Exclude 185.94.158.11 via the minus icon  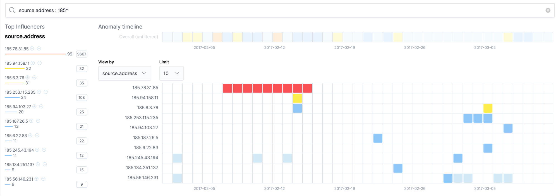pos(40,63)
